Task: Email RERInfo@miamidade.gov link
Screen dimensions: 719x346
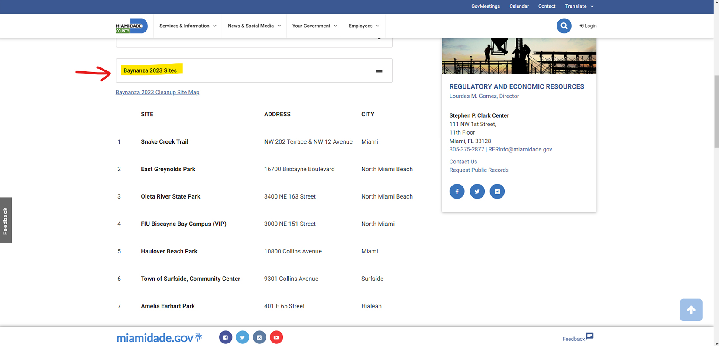Action: click(x=520, y=149)
